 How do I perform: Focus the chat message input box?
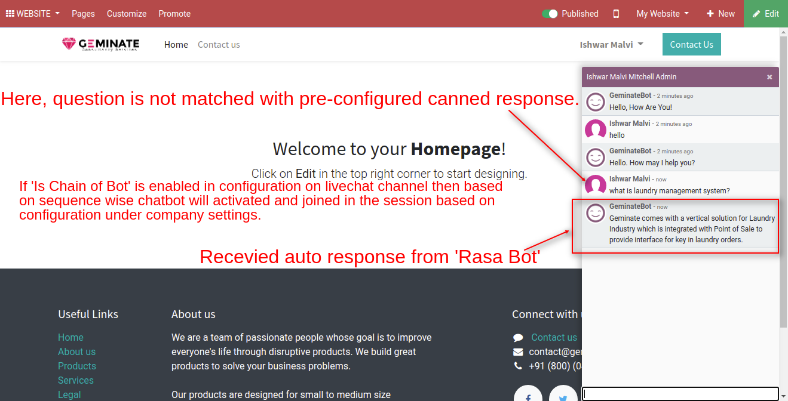[680, 394]
